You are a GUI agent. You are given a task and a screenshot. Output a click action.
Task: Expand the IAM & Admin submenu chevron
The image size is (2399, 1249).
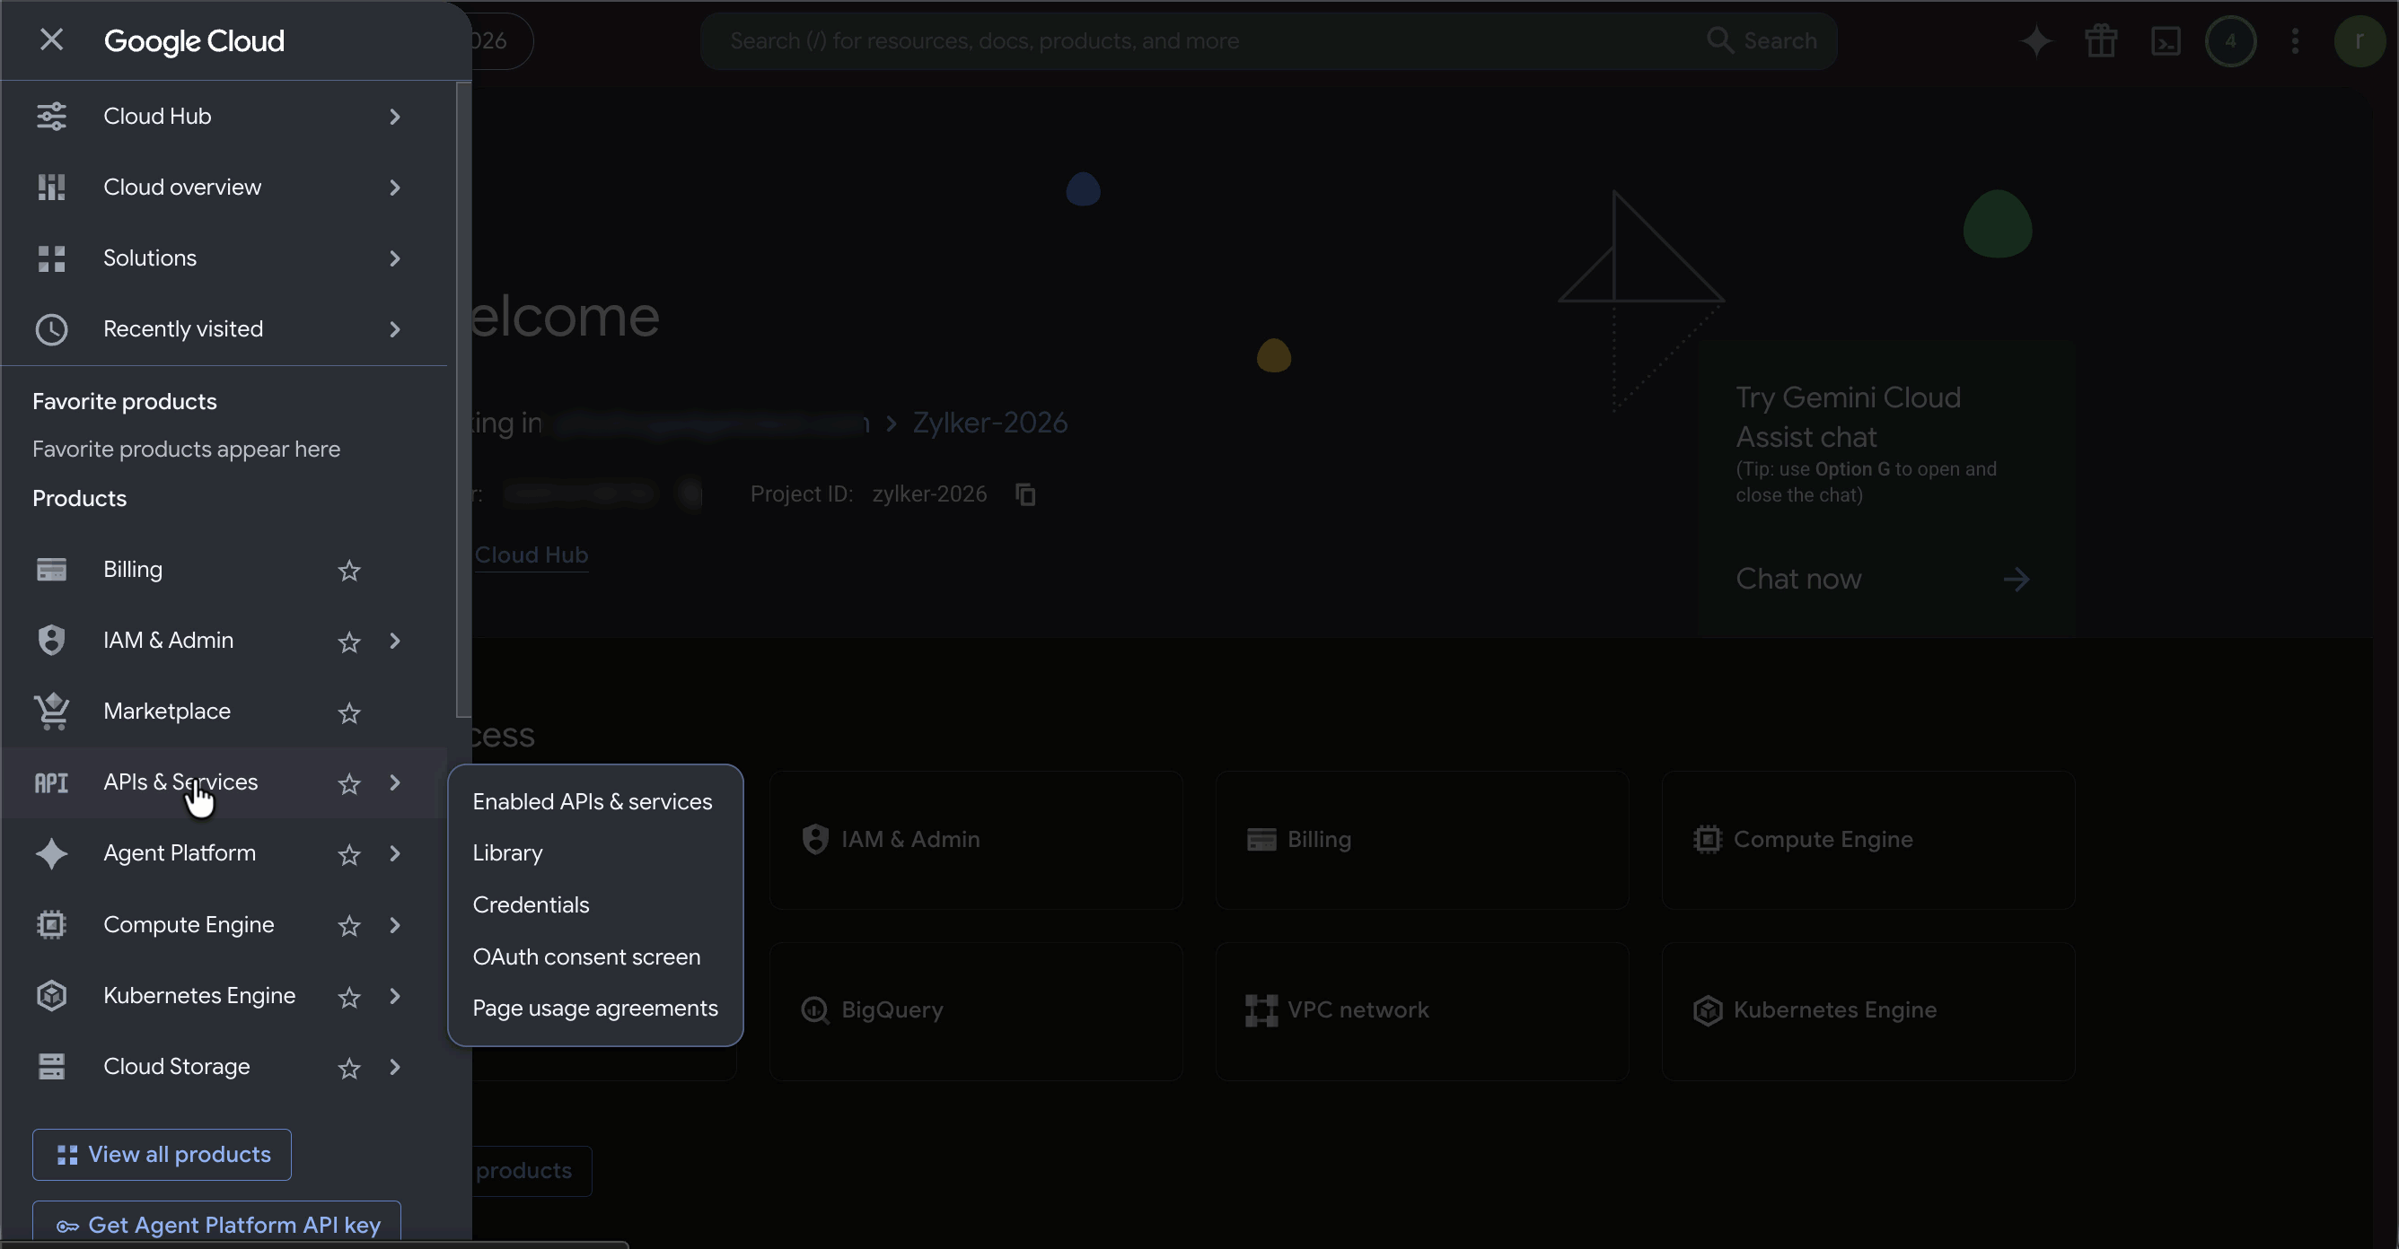tap(395, 642)
